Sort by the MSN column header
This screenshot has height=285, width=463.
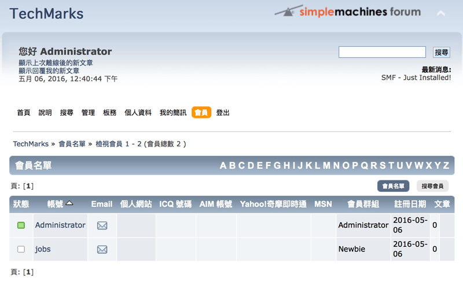tap(323, 204)
